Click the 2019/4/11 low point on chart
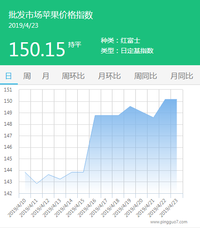The image size is (200, 228). point(37,183)
